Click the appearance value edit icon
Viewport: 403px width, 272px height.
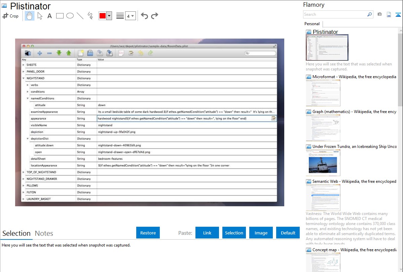tap(273, 118)
